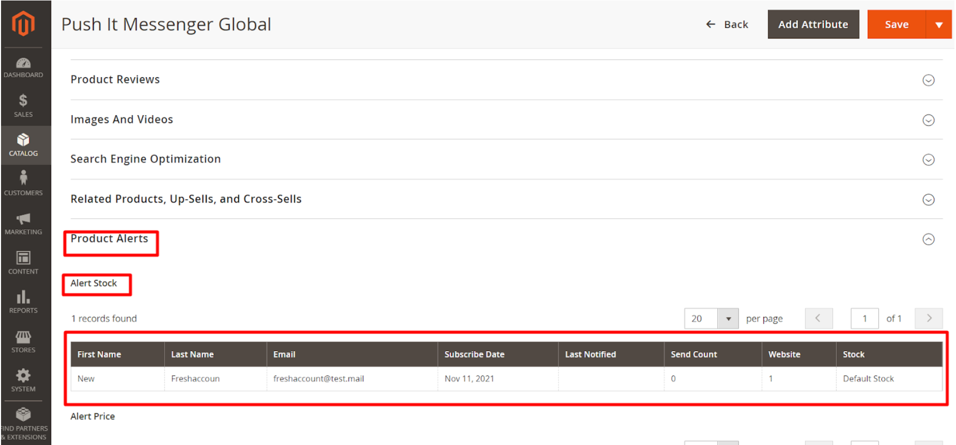The image size is (956, 445).
Task: Go to previous page of Alert Stock
Action: pyautogui.click(x=818, y=318)
